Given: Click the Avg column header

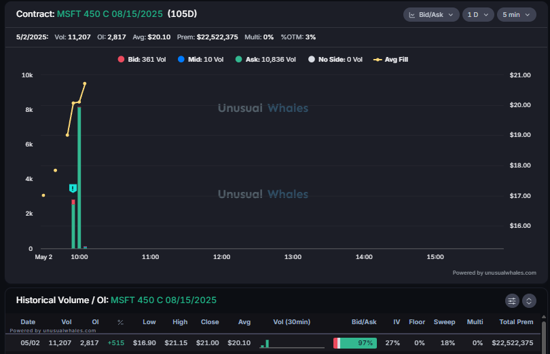Looking at the screenshot, I should click(x=244, y=321).
